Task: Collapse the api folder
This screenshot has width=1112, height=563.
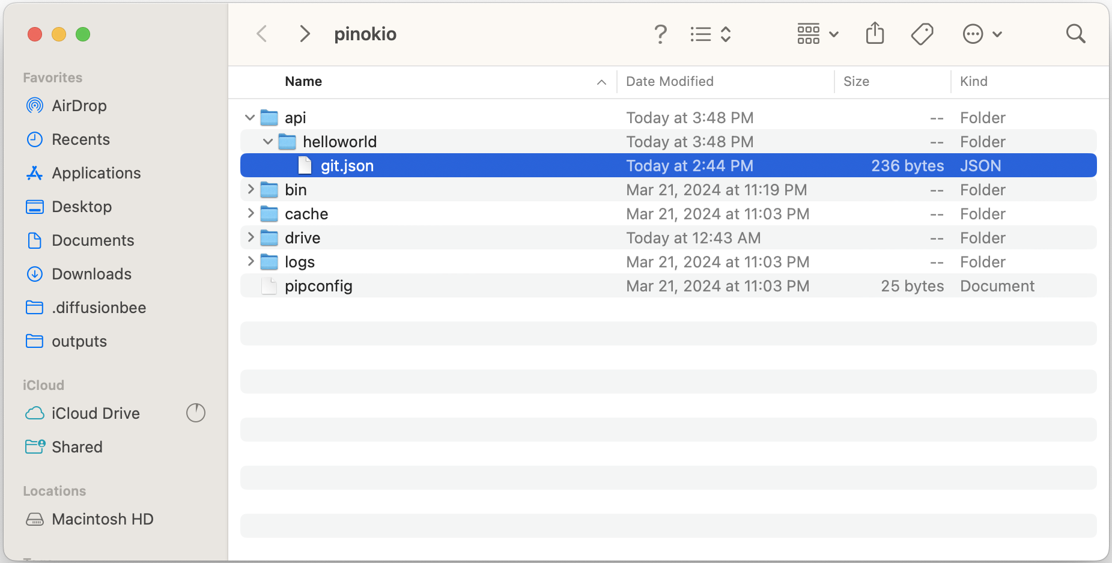Action: tap(250, 117)
